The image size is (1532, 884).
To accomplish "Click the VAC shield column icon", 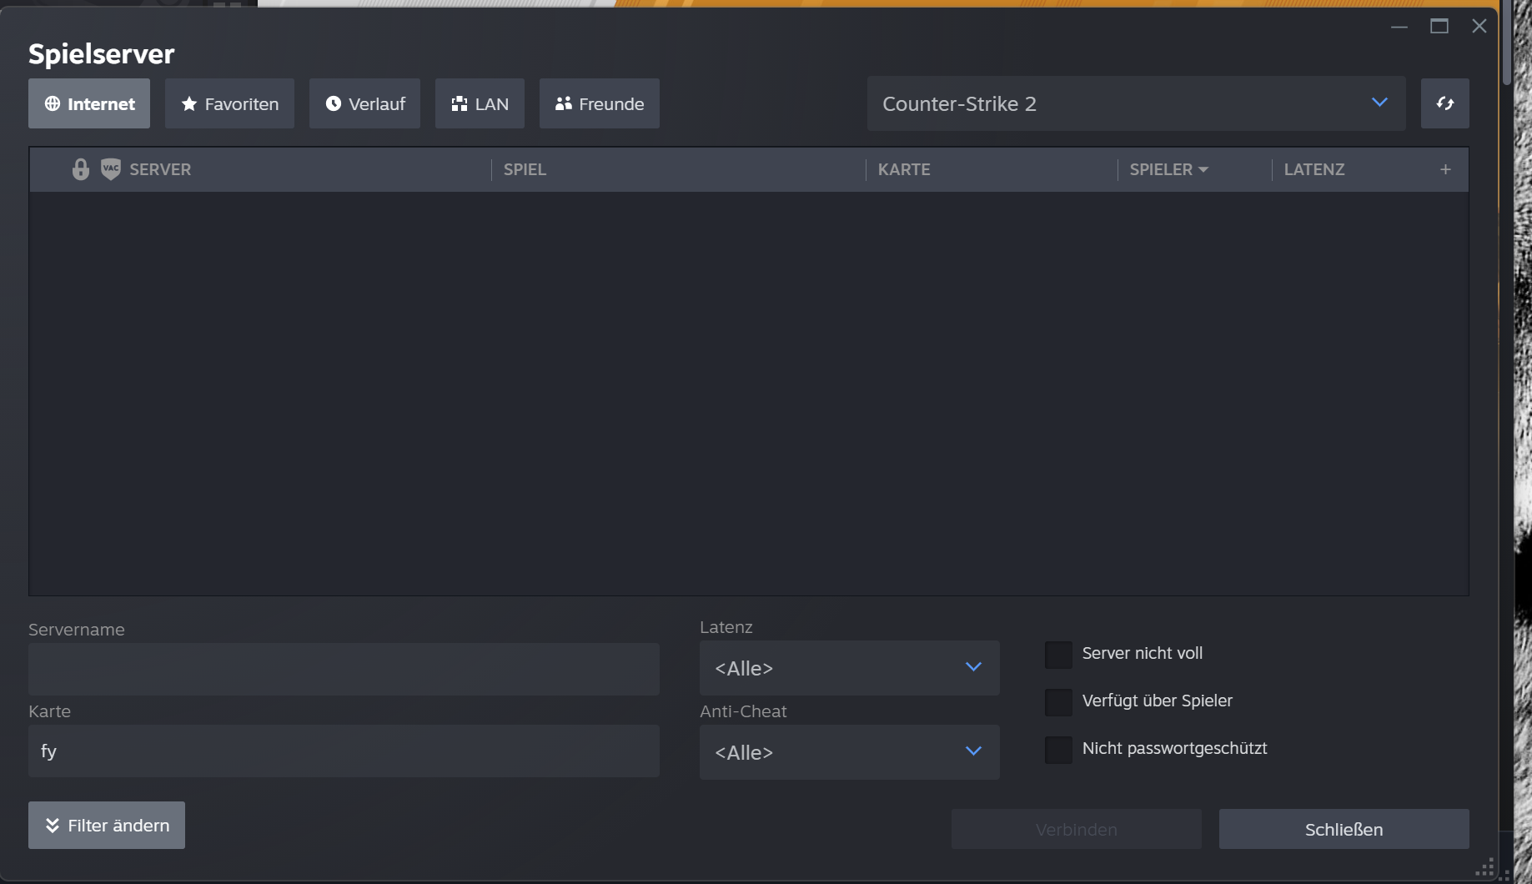I will tap(111, 169).
